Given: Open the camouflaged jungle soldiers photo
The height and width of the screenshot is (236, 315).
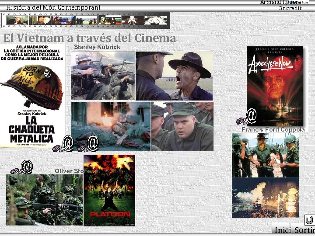Looking at the screenshot, I should coord(45,200).
